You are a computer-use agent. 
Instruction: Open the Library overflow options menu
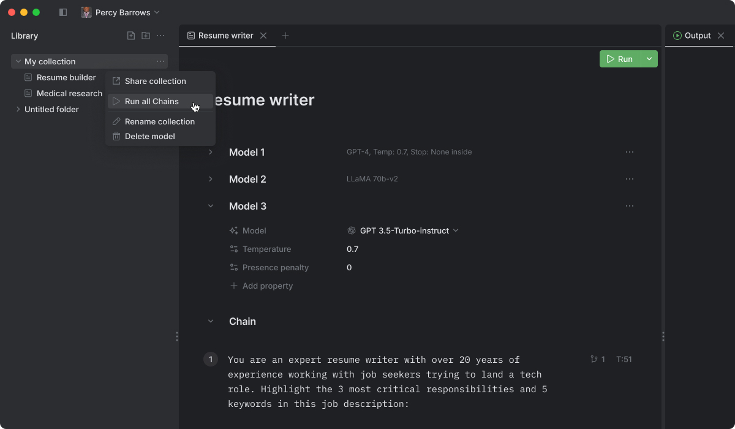160,36
